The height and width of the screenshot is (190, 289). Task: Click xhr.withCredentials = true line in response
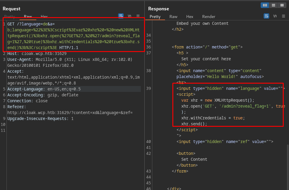[x=213, y=118]
